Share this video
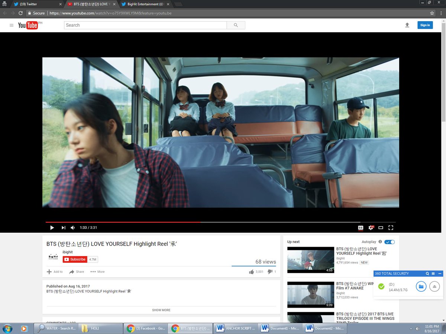This screenshot has width=446, height=334. click(x=77, y=272)
